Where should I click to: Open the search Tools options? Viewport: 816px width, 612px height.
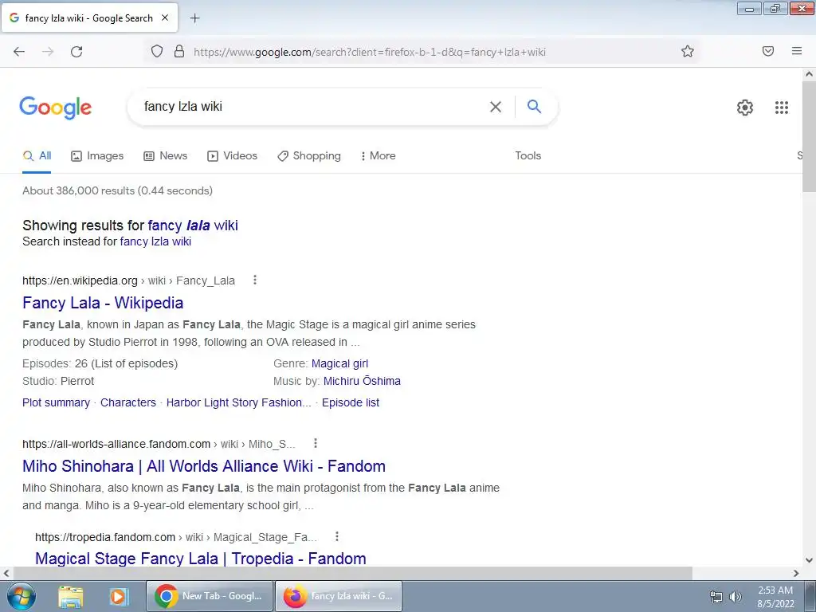(528, 155)
